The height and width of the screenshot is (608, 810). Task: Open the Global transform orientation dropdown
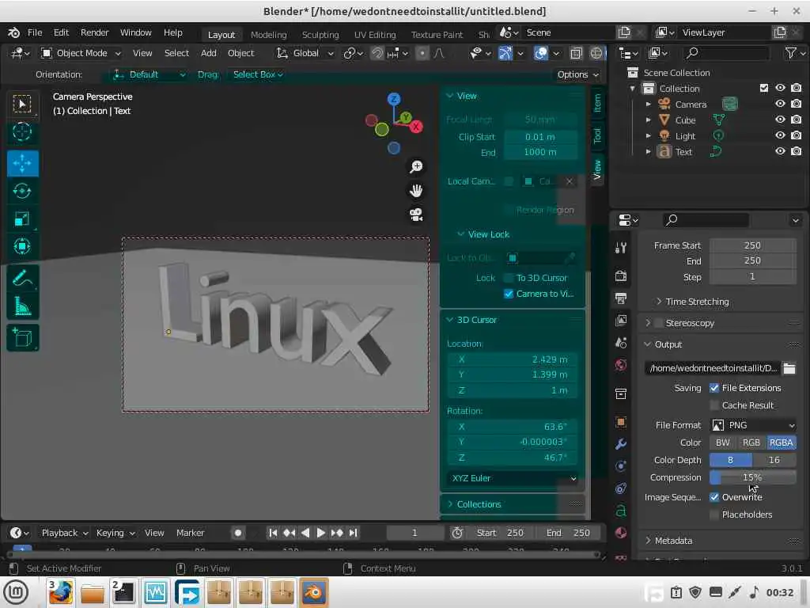point(305,53)
